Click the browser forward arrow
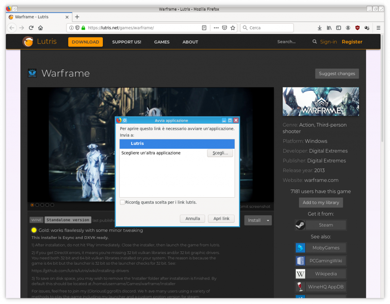 [22, 28]
